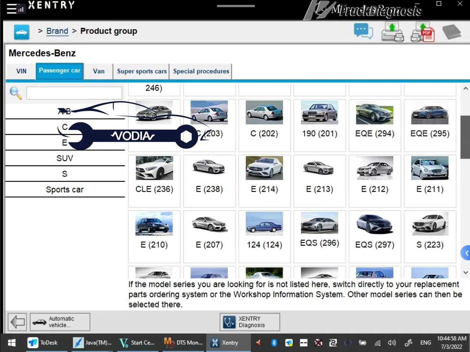Select the EQS (297) model series
470x352 pixels.
pyautogui.click(x=375, y=237)
